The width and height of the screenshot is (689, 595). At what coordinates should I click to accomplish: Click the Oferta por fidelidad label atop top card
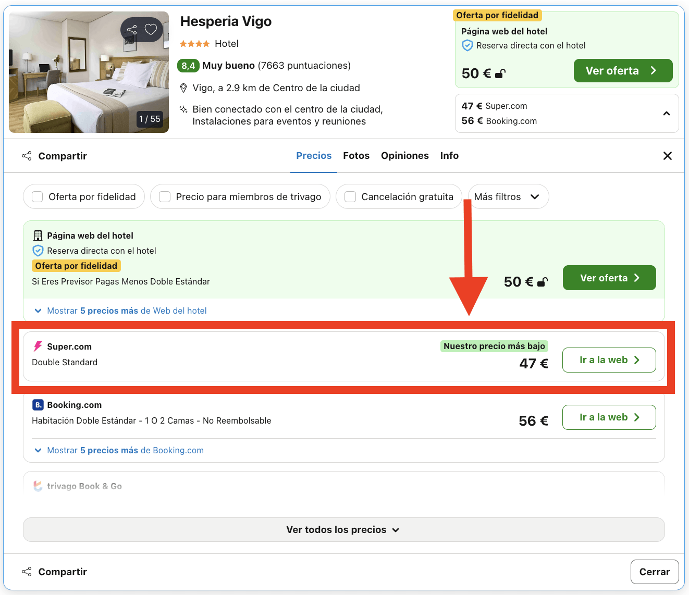click(497, 15)
